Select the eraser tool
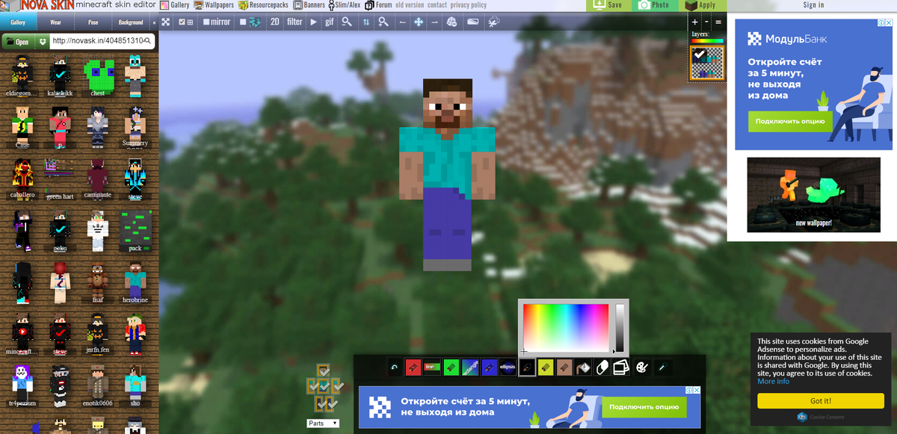Viewport: 897px width, 434px height. coord(602,367)
